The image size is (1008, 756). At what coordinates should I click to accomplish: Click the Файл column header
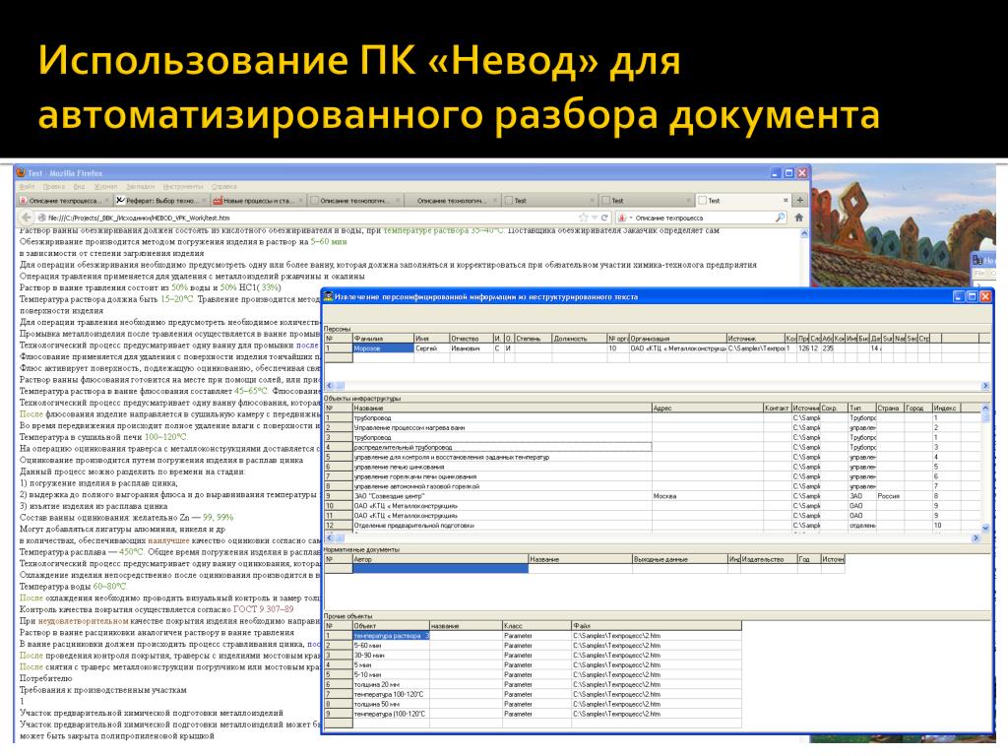pos(657,625)
